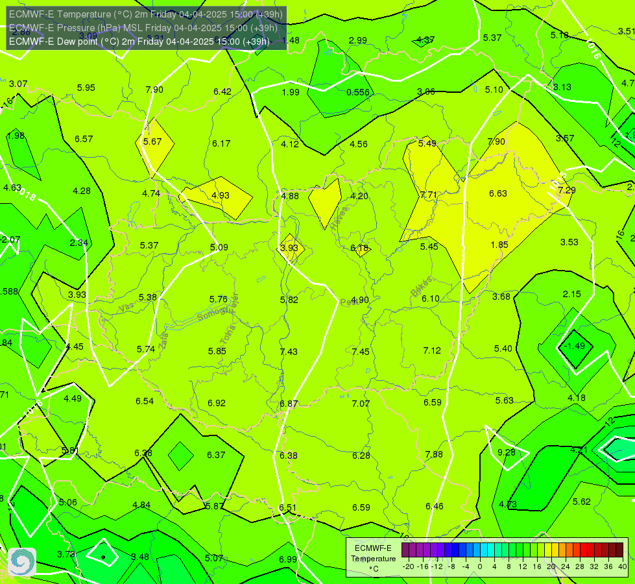The image size is (635, 584).
Task: Click the dew point value 7.29
Action: (566, 190)
